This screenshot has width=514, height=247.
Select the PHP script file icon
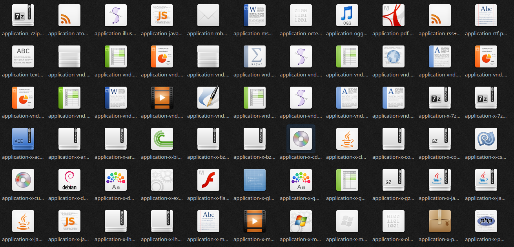(486, 221)
